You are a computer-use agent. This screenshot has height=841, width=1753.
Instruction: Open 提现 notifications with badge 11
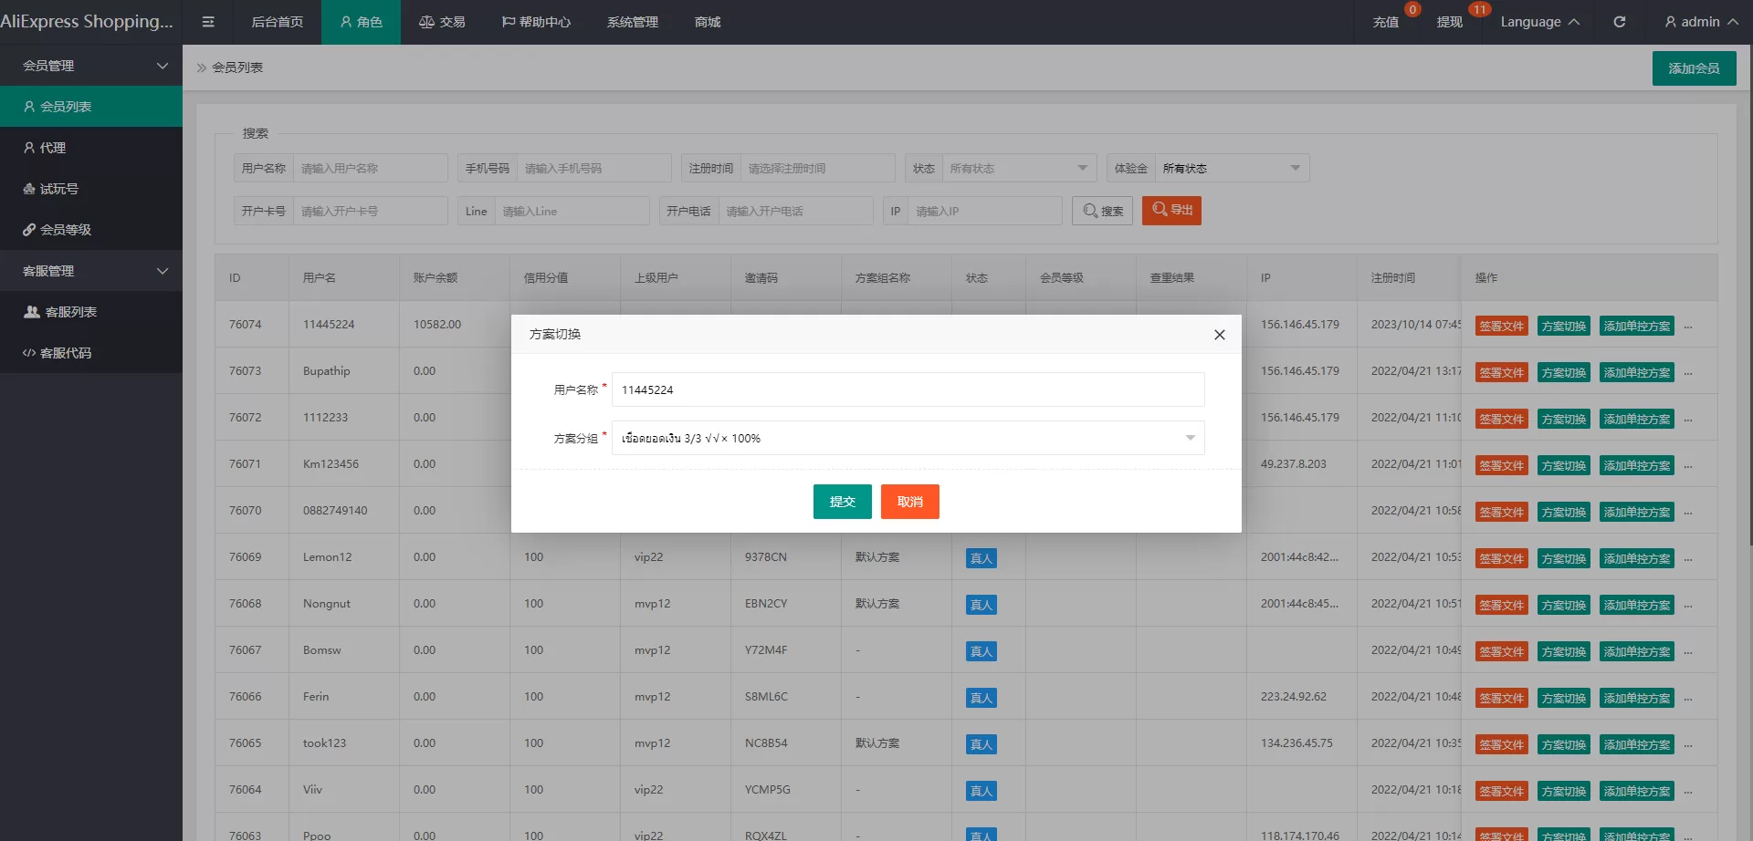(1449, 22)
